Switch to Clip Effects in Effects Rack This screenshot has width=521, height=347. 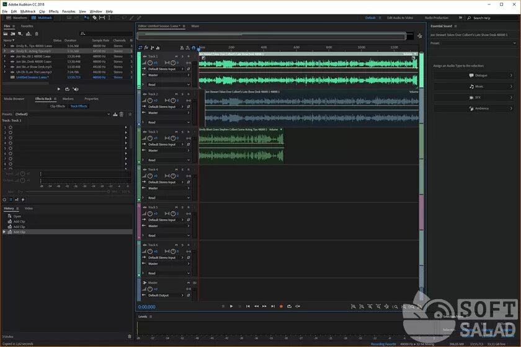pyautogui.click(x=58, y=106)
